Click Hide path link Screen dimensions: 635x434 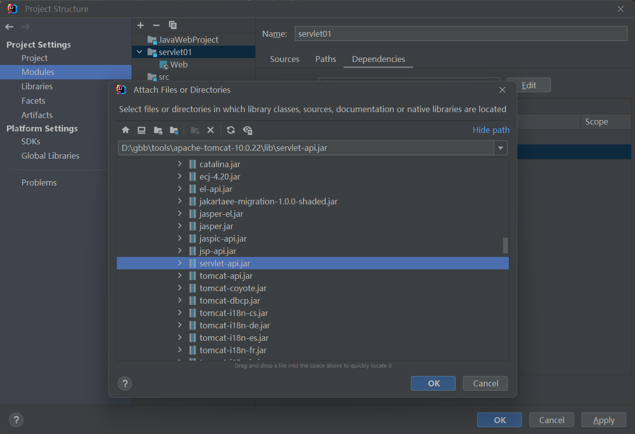pyautogui.click(x=491, y=130)
